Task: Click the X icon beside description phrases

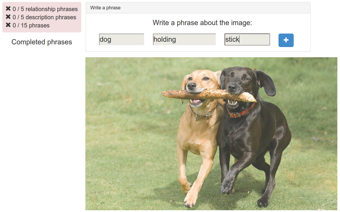Action: (x=8, y=17)
